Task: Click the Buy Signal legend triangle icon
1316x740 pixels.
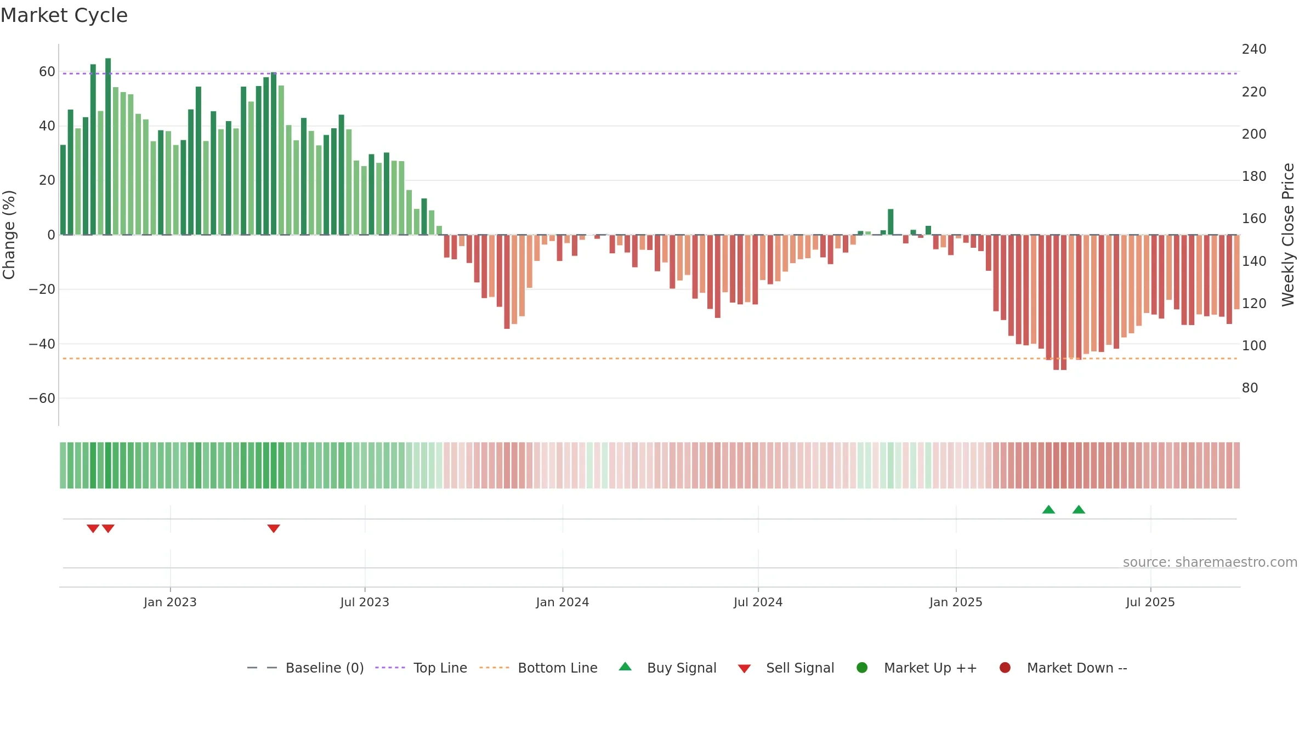Action: pos(625,667)
